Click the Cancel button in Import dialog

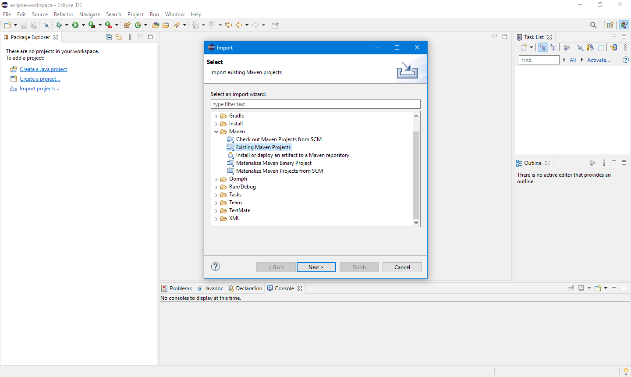(402, 267)
